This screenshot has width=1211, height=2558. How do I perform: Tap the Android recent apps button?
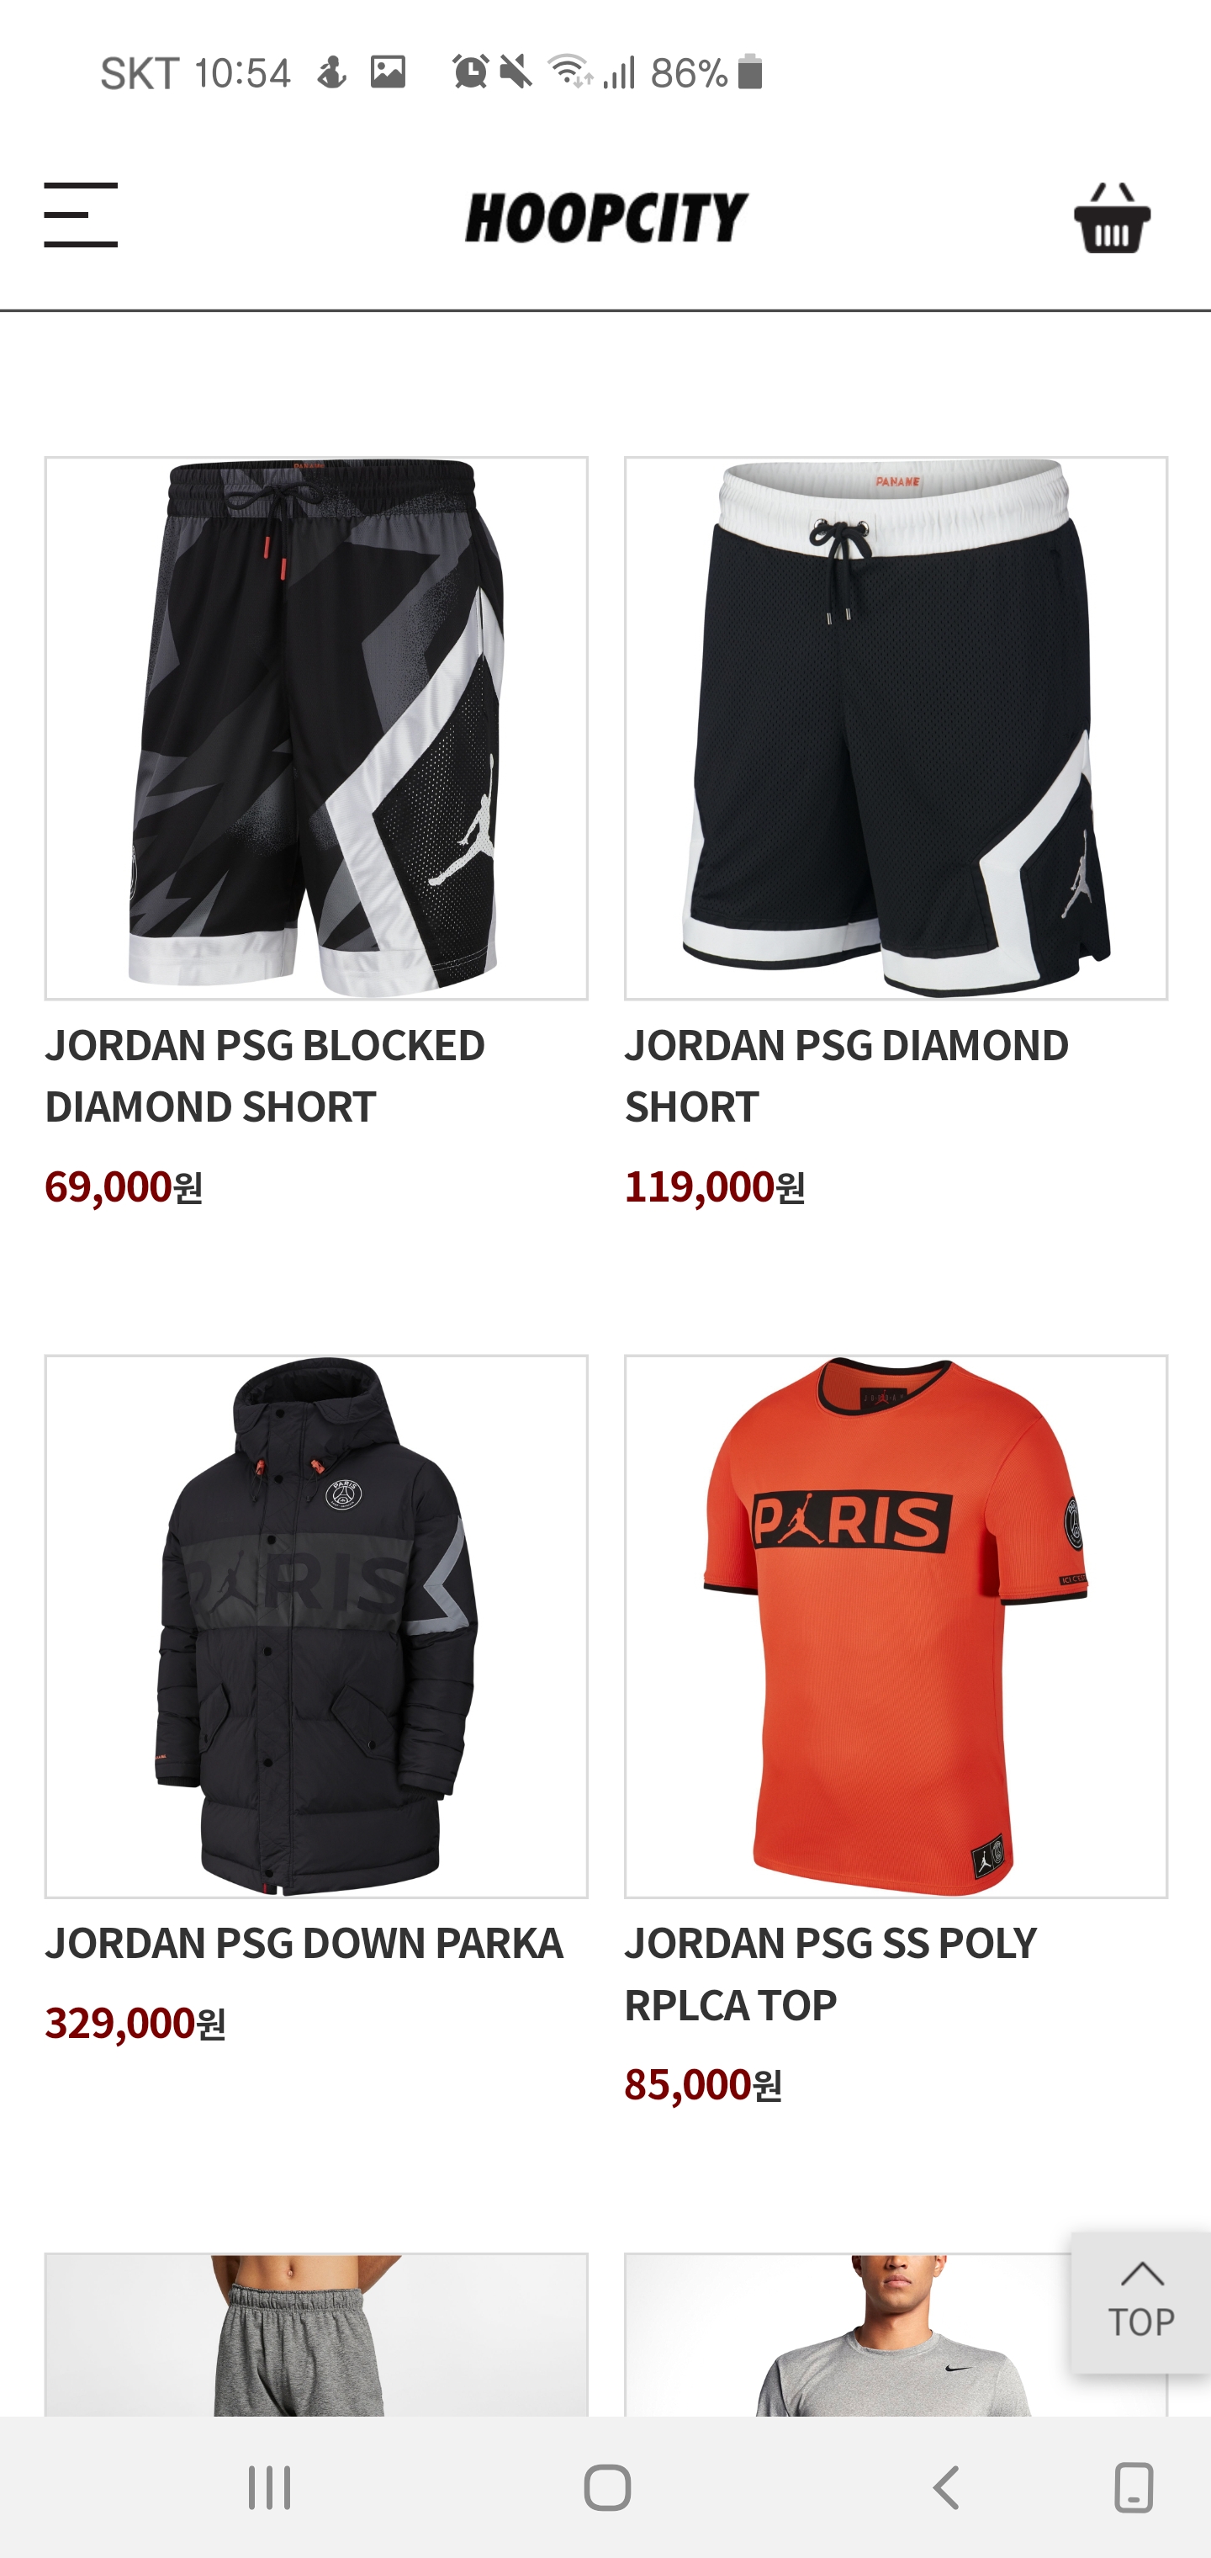(x=269, y=2488)
